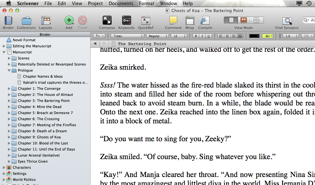Align text left

pos(221,36)
